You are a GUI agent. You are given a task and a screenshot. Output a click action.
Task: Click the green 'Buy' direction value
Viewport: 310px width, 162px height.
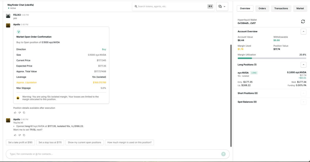[104, 49]
